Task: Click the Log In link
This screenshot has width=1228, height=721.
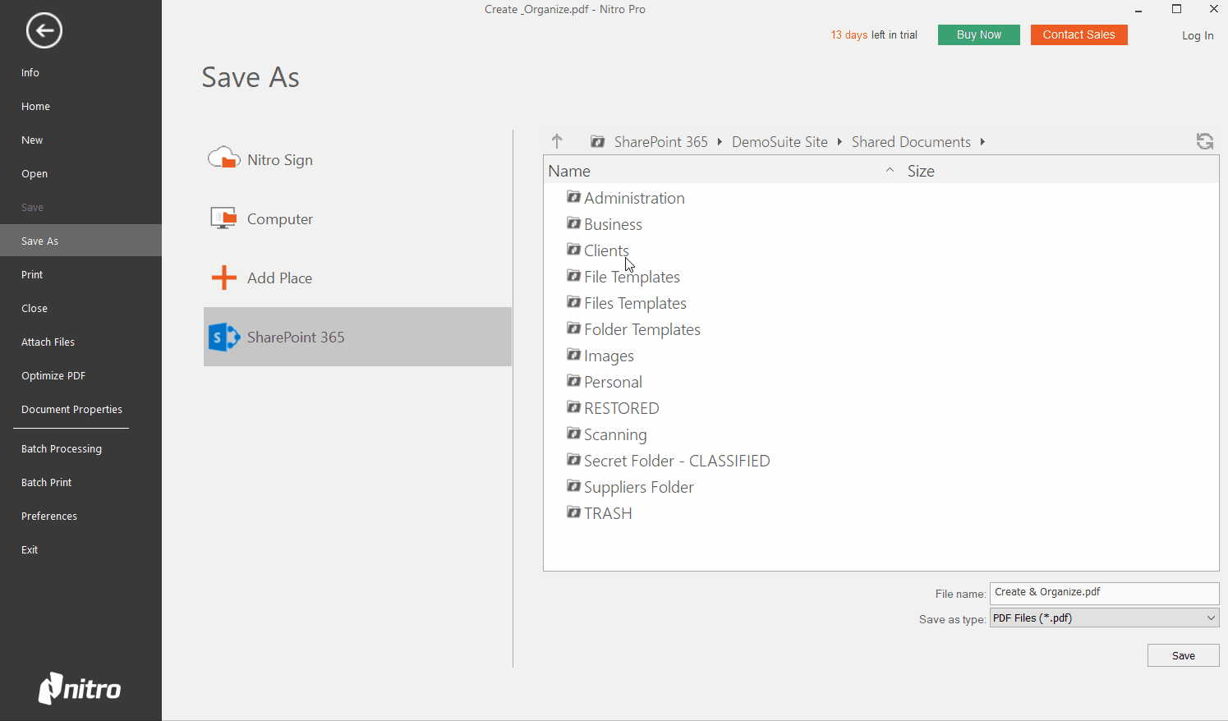Action: (x=1197, y=35)
